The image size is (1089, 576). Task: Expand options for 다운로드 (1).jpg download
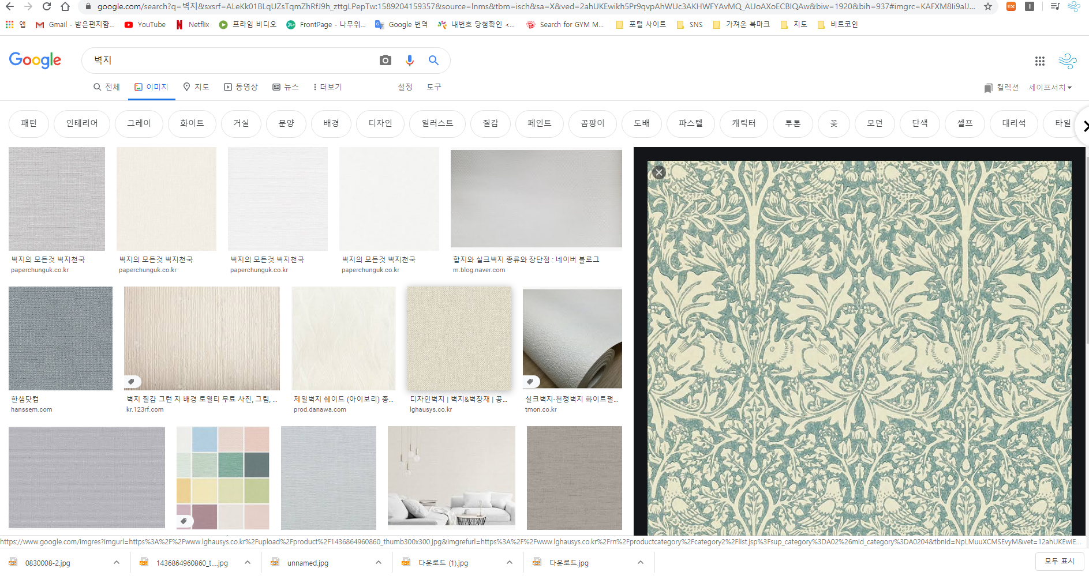click(x=510, y=563)
